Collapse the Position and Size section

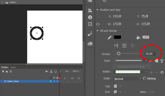[97, 10]
